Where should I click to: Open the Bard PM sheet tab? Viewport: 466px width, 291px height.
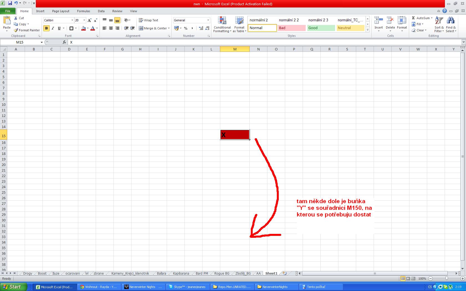(x=202, y=273)
